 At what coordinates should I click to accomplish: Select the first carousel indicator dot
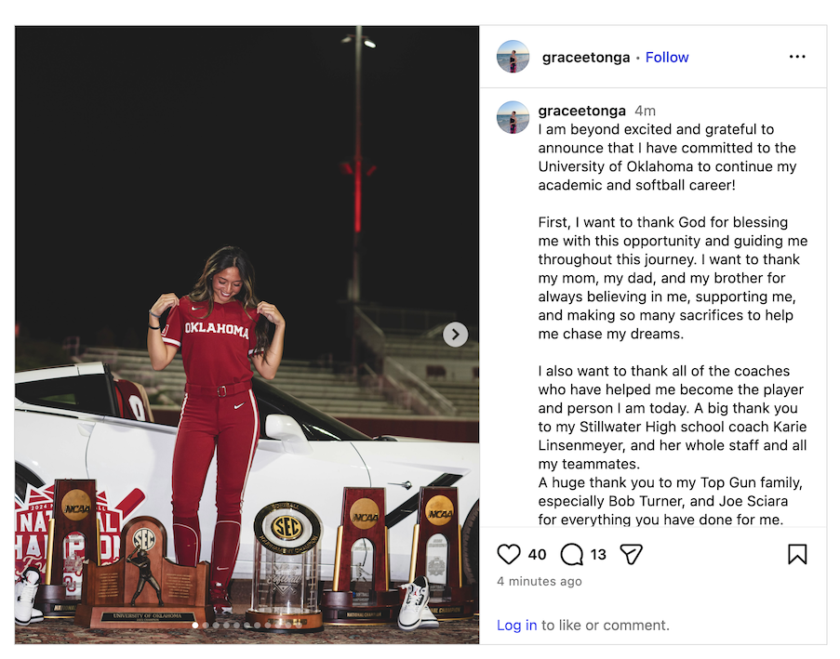(195, 626)
